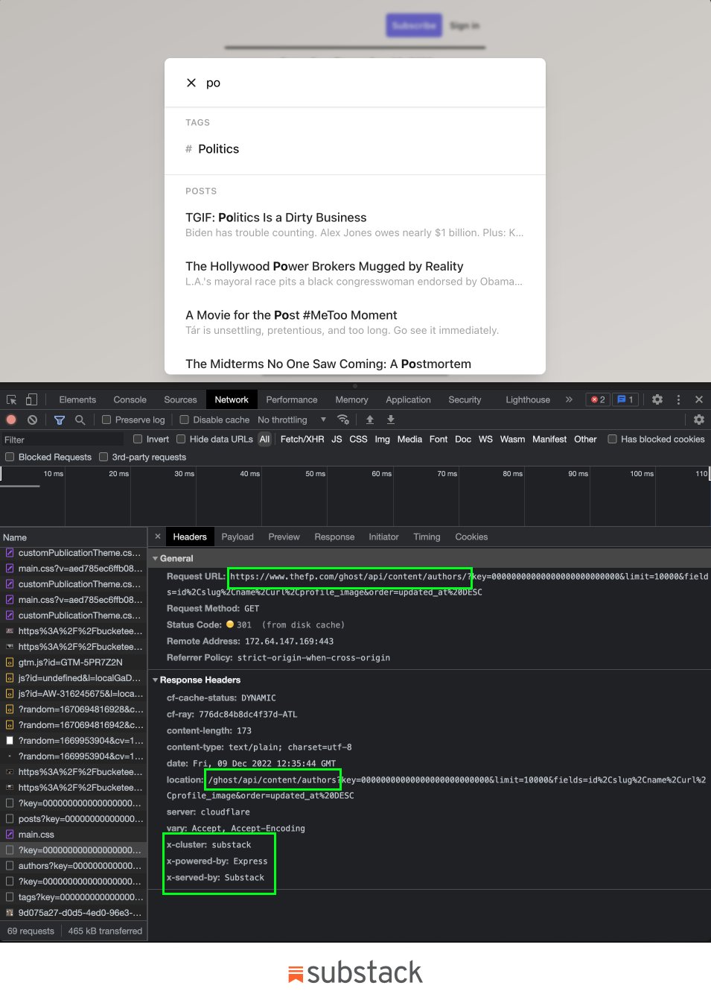This screenshot has height=1003, width=711.
Task: Open the Console panel
Action: pos(130,399)
